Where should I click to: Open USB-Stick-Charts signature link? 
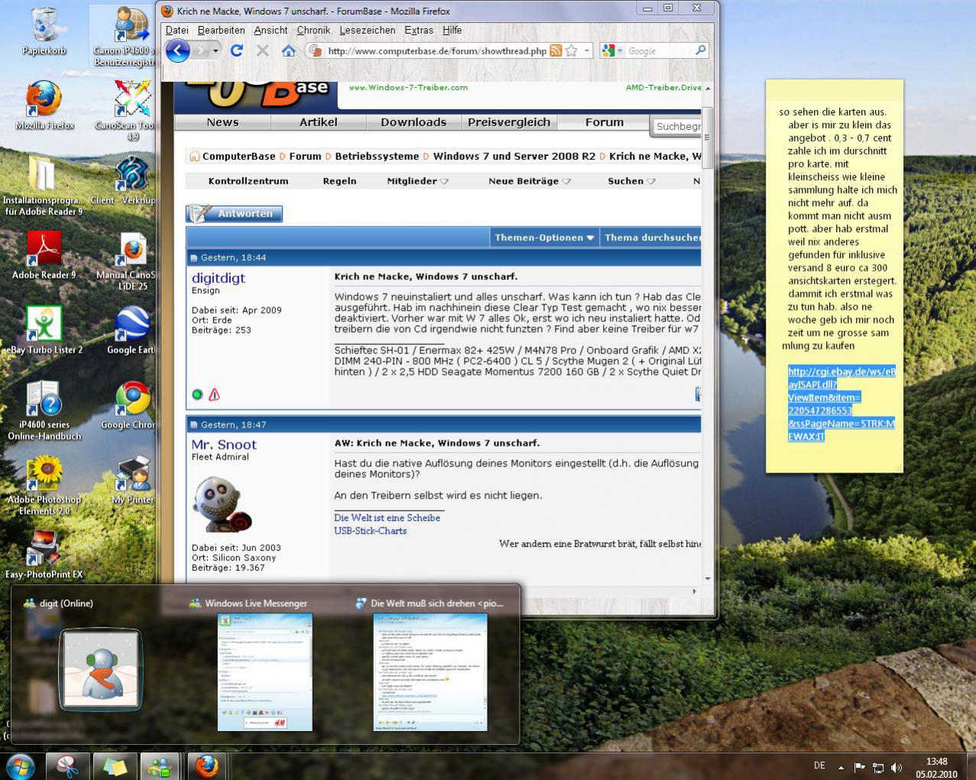coord(370,531)
